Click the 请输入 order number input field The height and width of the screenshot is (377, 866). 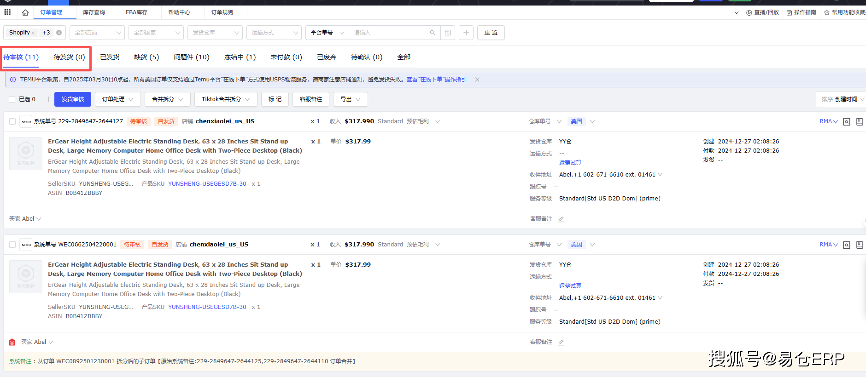coord(389,33)
